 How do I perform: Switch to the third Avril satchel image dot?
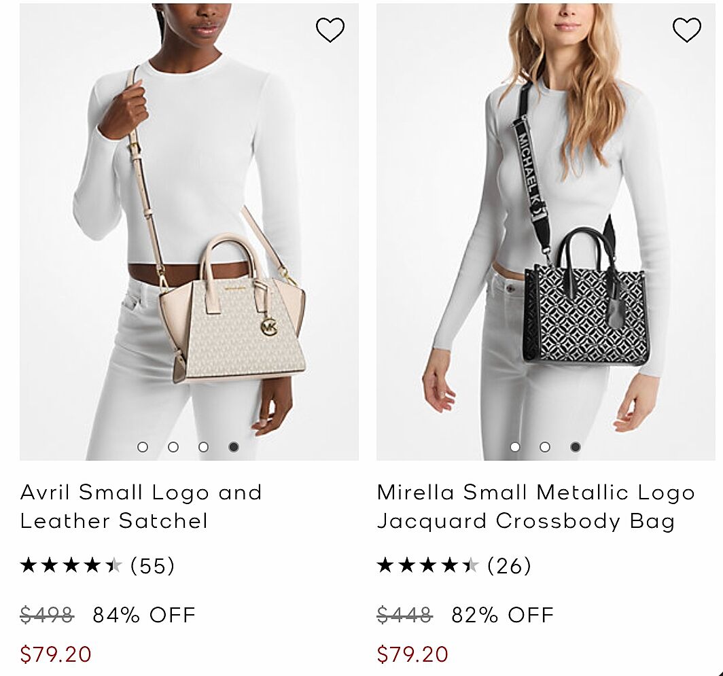tap(203, 447)
